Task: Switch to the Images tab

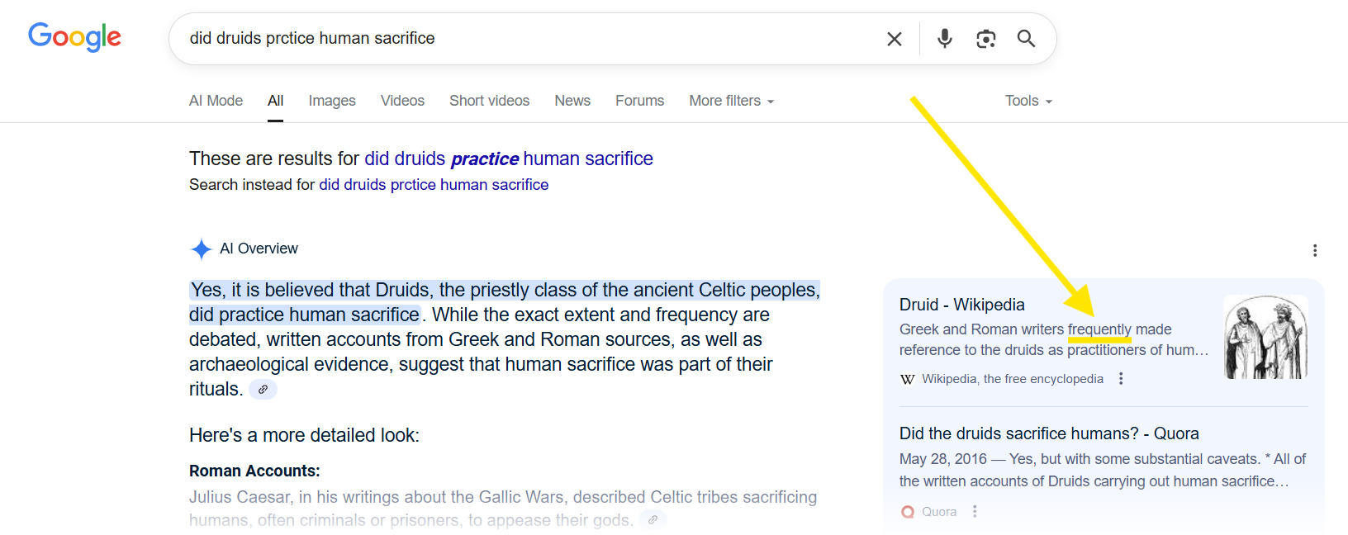Action: pos(332,101)
